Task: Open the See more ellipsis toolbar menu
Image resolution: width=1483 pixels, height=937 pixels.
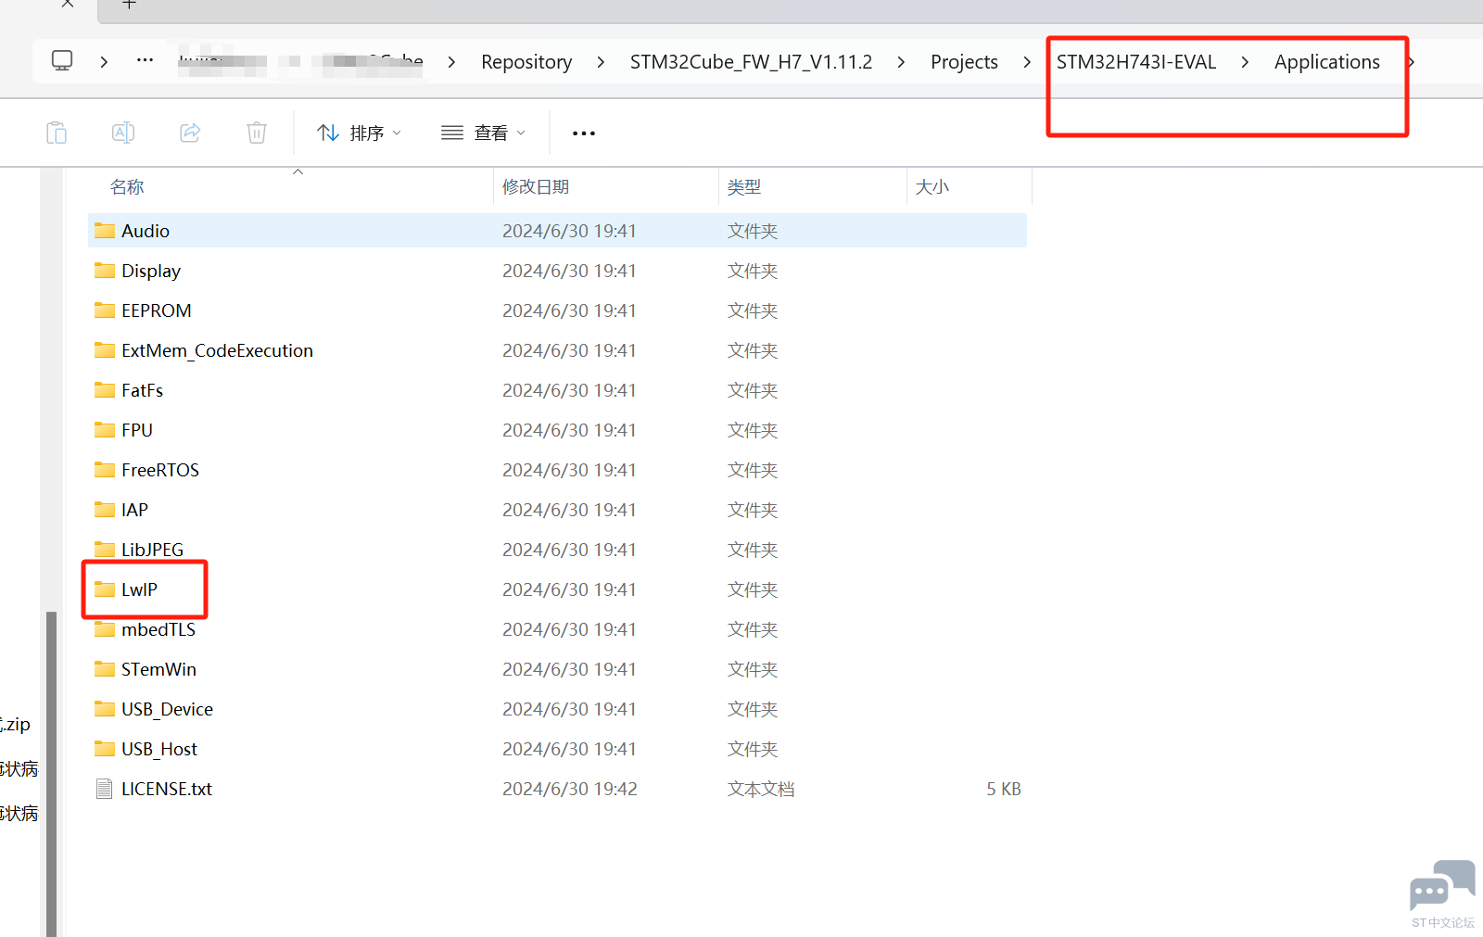Action: [x=584, y=133]
